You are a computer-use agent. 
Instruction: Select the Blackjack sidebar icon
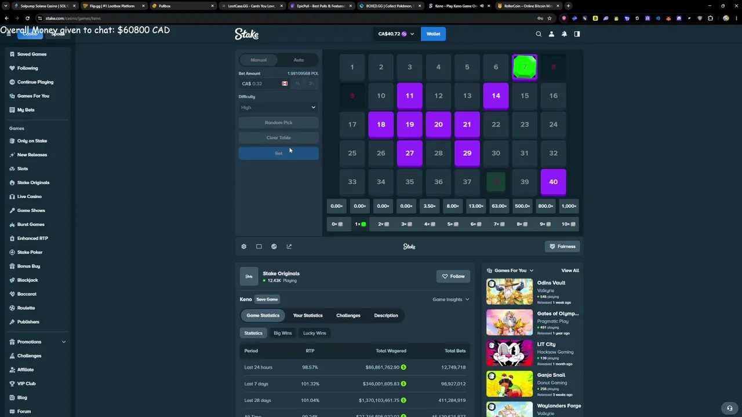[12, 280]
